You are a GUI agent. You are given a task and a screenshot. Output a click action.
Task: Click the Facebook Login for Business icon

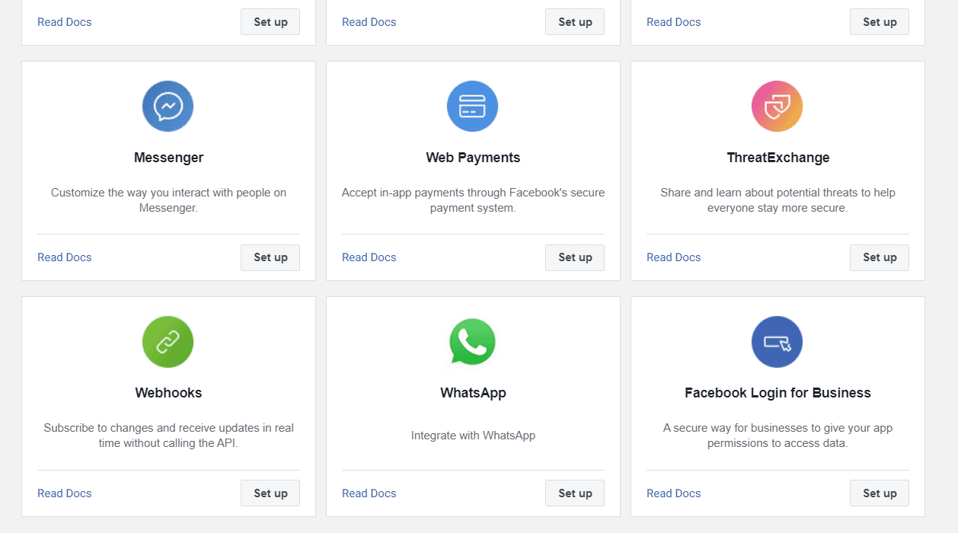pyautogui.click(x=777, y=342)
